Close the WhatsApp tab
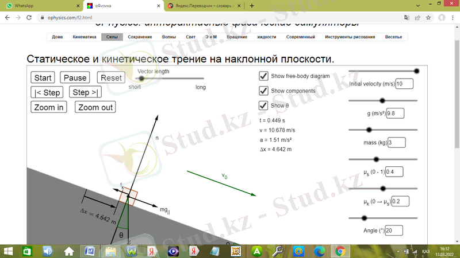 tap(78, 6)
